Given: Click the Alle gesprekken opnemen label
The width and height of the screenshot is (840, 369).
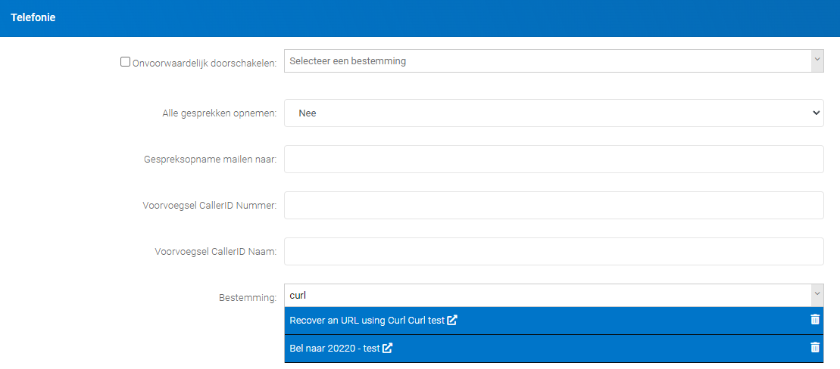Looking at the screenshot, I should 219,113.
